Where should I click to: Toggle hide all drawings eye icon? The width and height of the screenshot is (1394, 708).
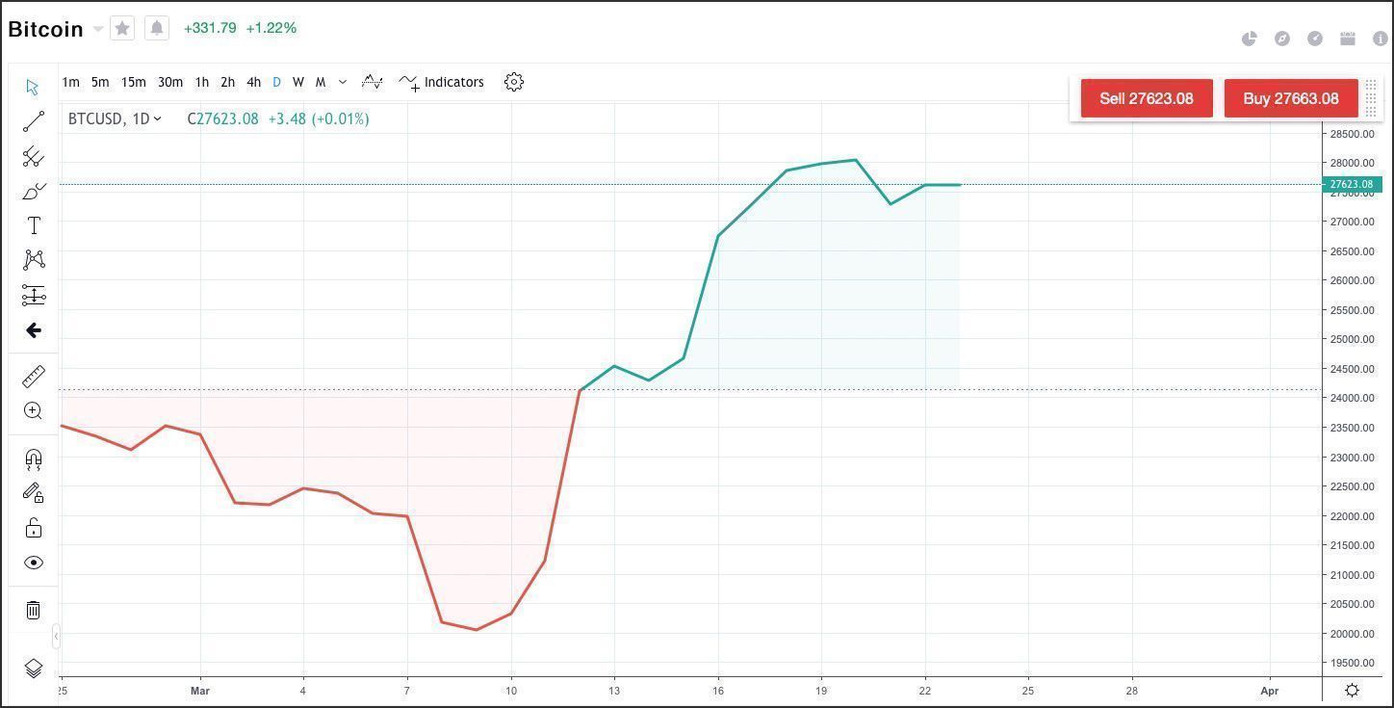click(x=34, y=563)
